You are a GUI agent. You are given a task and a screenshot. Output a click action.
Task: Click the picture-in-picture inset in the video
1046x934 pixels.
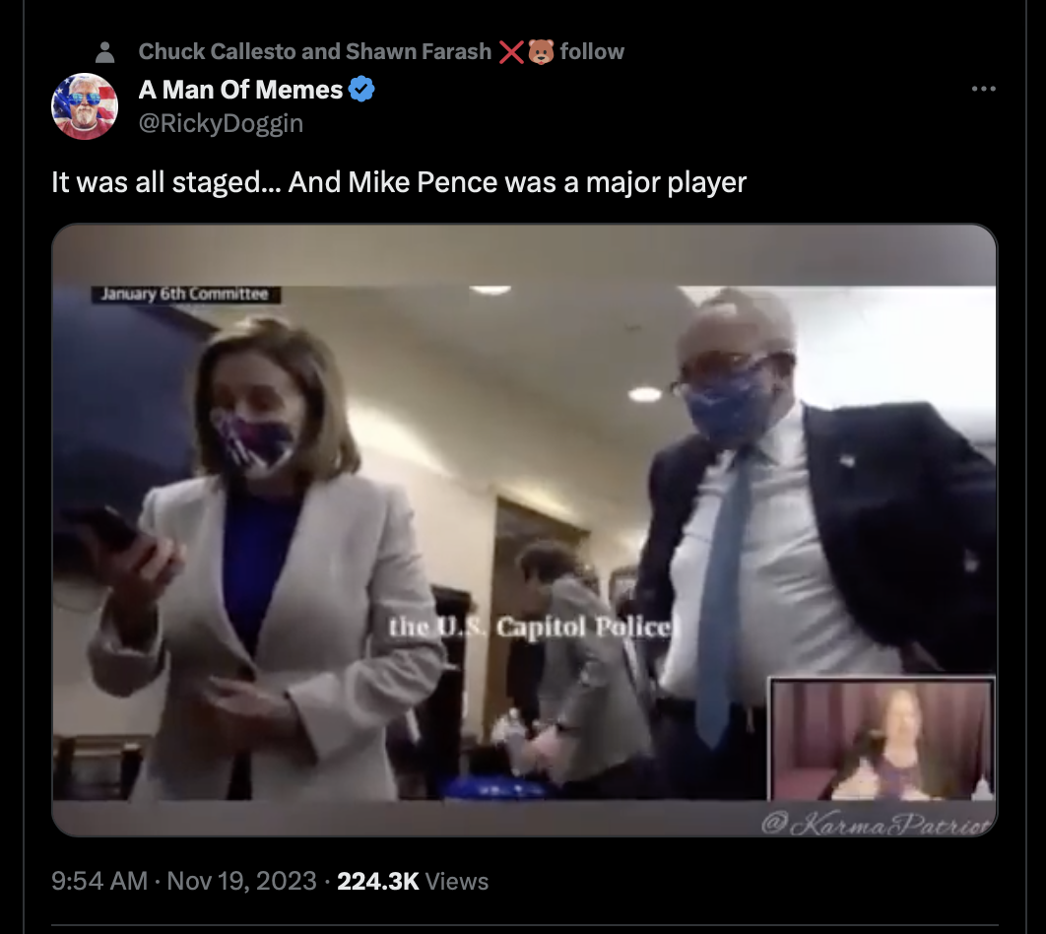[882, 739]
